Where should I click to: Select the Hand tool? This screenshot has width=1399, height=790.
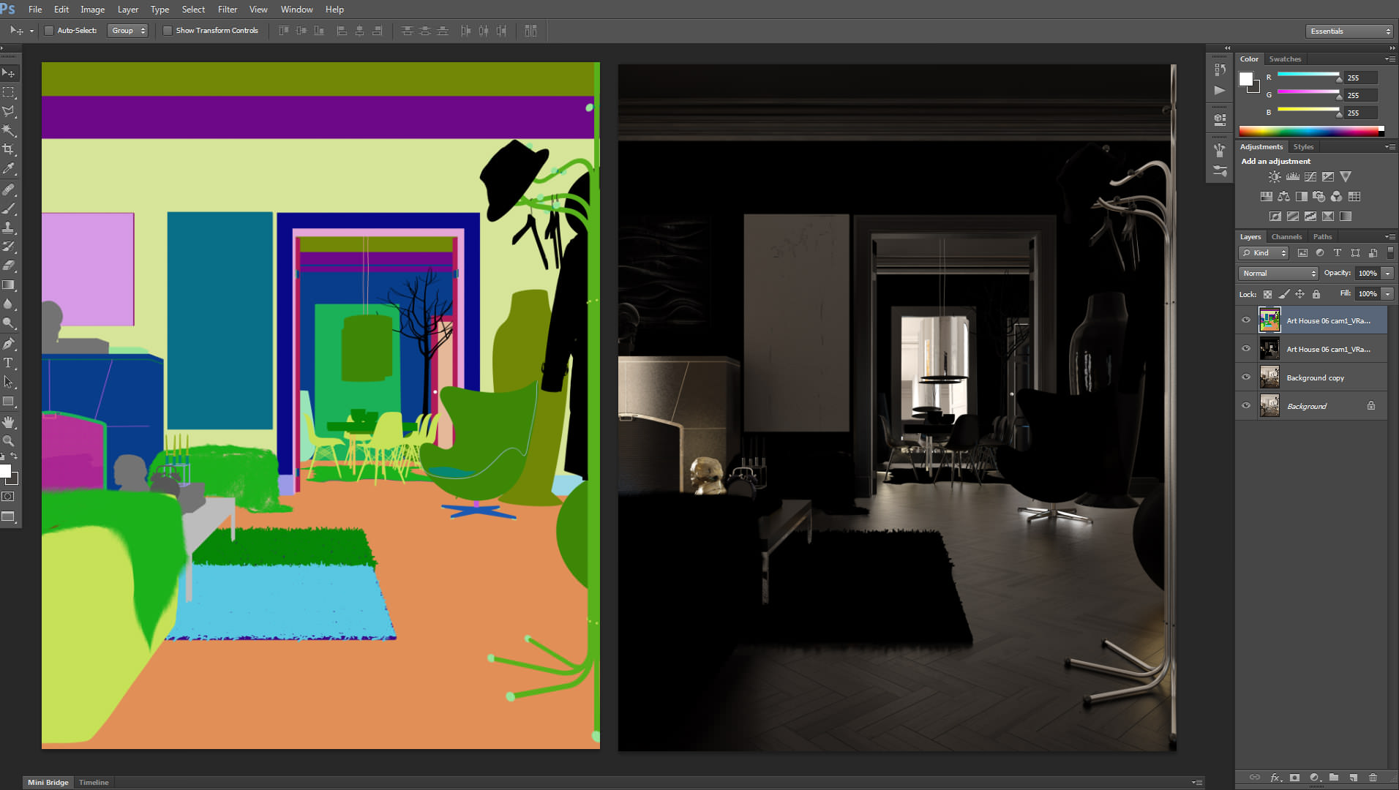coord(9,422)
